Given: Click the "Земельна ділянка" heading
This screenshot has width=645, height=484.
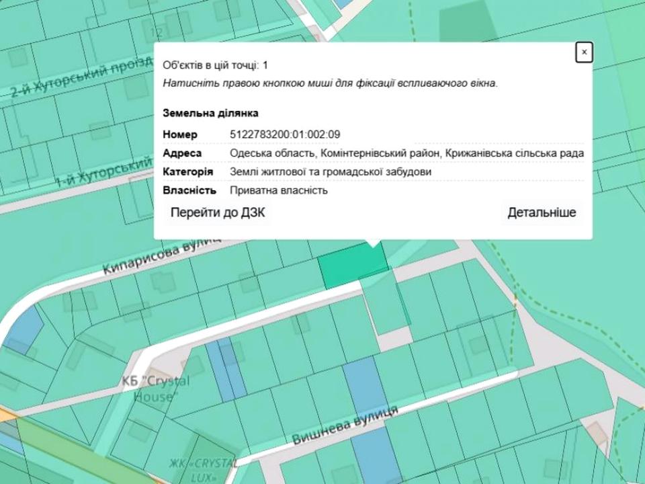Looking at the screenshot, I should click(x=210, y=113).
